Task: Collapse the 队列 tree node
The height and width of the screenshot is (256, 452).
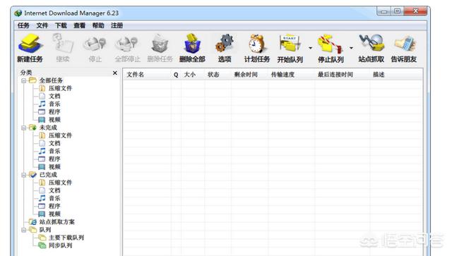Action: (23, 230)
